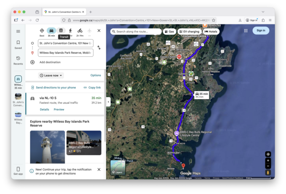Open sidebar toggle in browser toolbar
The image size is (286, 194).
coord(16,20)
